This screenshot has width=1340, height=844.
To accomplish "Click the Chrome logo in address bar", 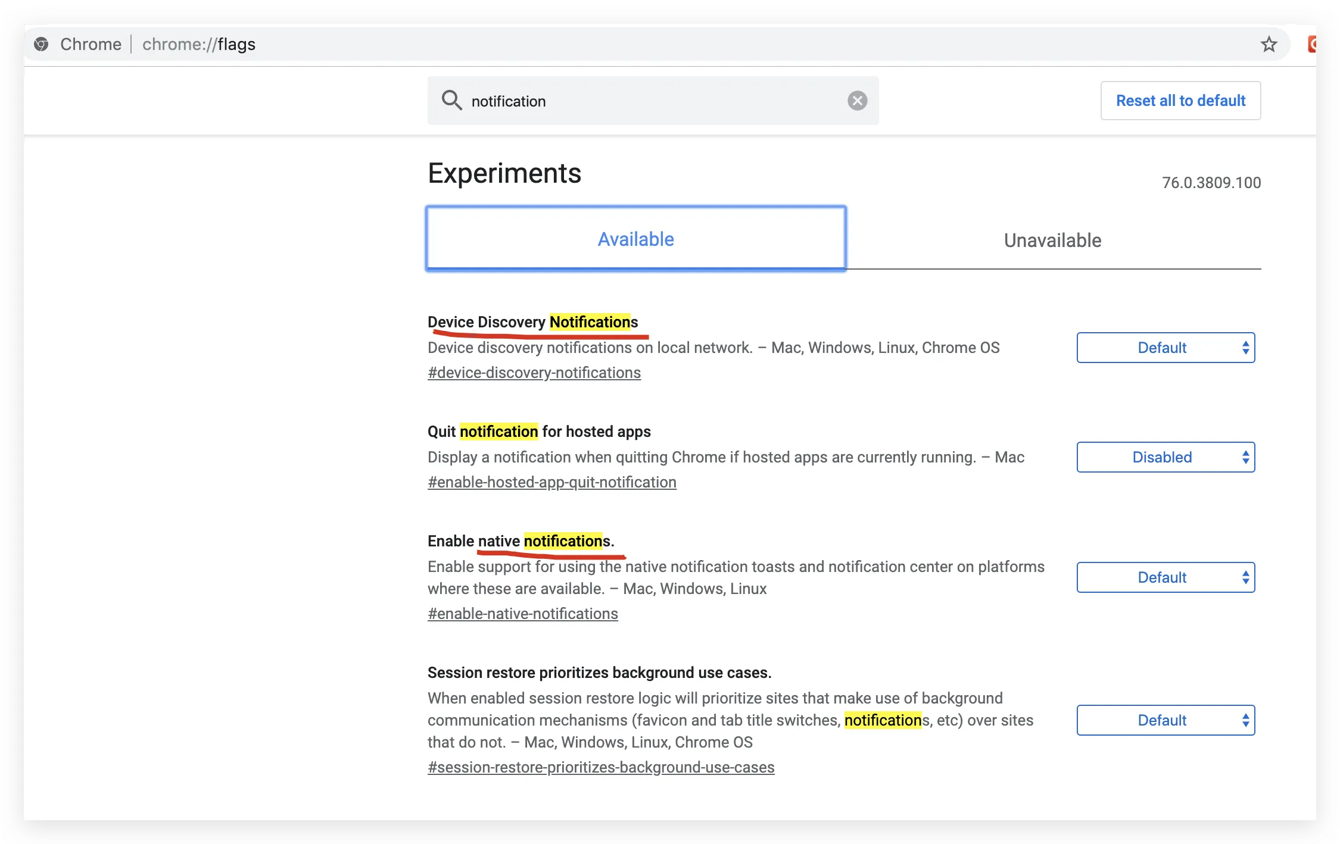I will (41, 44).
